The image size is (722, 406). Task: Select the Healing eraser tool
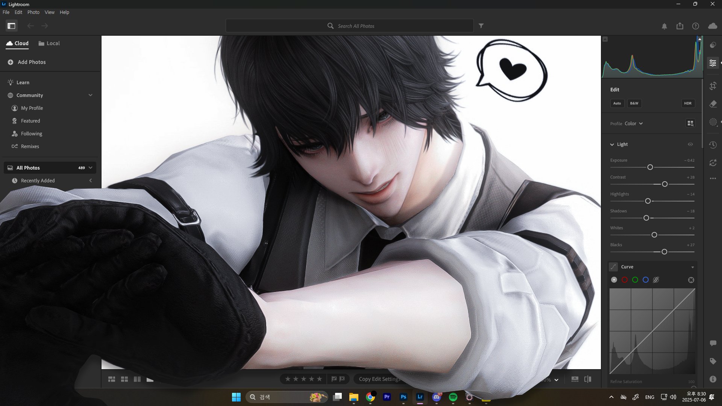(713, 104)
